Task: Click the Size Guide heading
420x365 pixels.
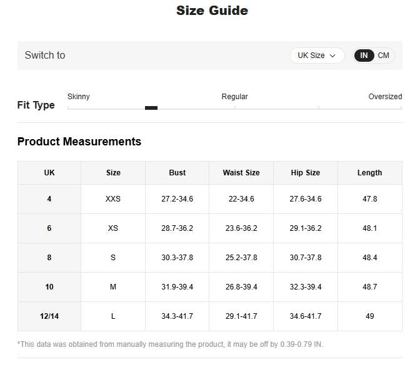Action: [x=212, y=11]
